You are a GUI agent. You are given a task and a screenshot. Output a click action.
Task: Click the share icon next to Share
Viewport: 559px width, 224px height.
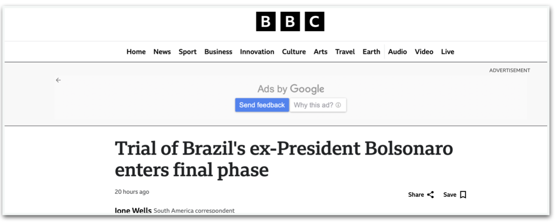[x=431, y=195]
